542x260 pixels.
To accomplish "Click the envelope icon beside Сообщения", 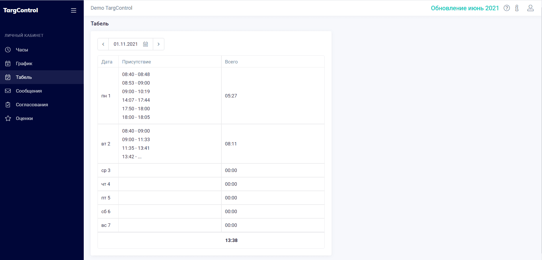I will click(x=8, y=91).
